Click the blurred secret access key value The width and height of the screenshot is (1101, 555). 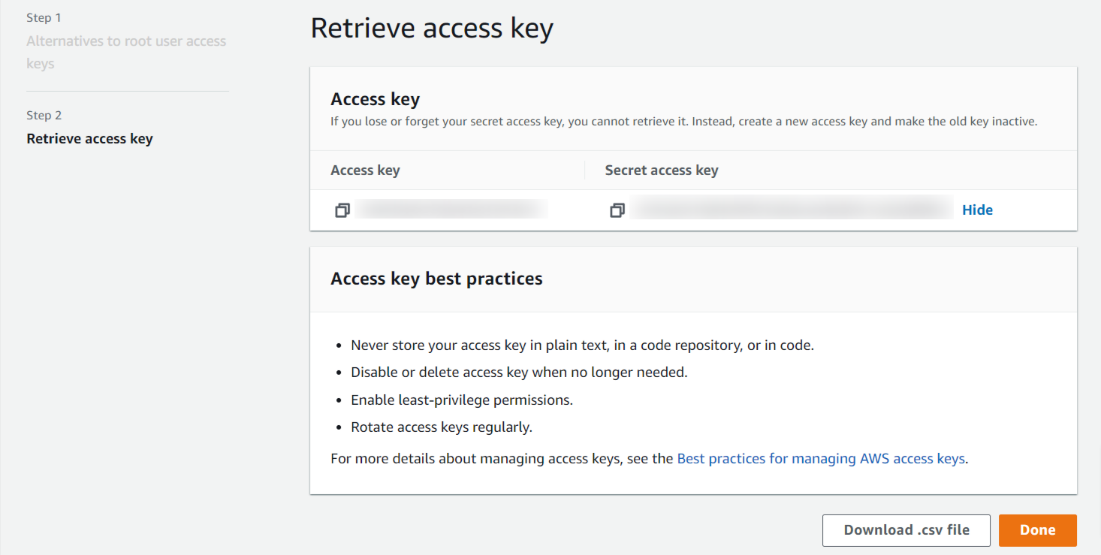coord(792,210)
